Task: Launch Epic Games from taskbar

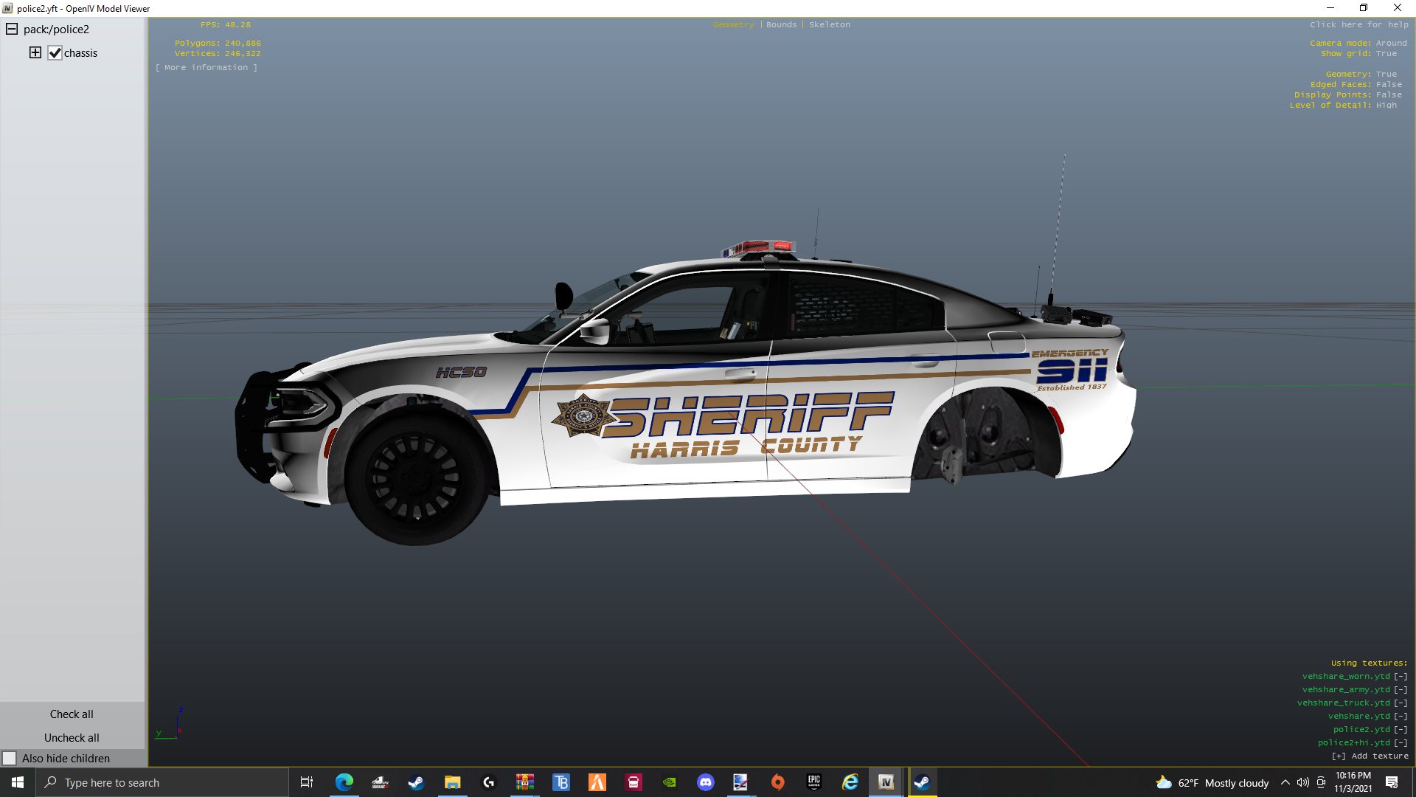Action: tap(813, 782)
